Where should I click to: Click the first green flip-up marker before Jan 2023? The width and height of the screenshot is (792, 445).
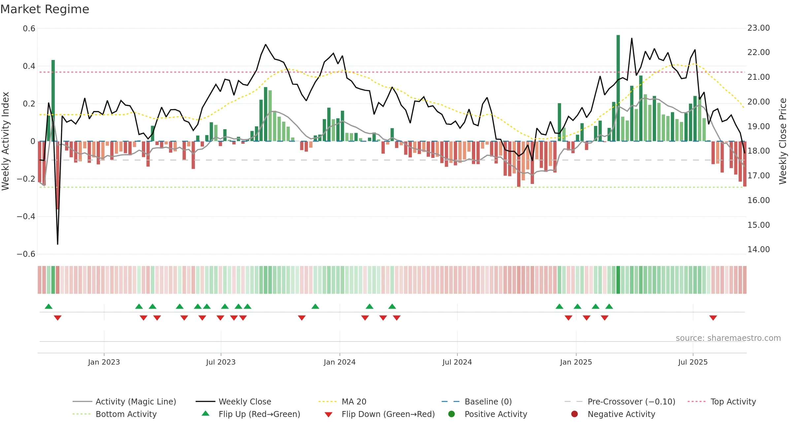(x=49, y=306)
